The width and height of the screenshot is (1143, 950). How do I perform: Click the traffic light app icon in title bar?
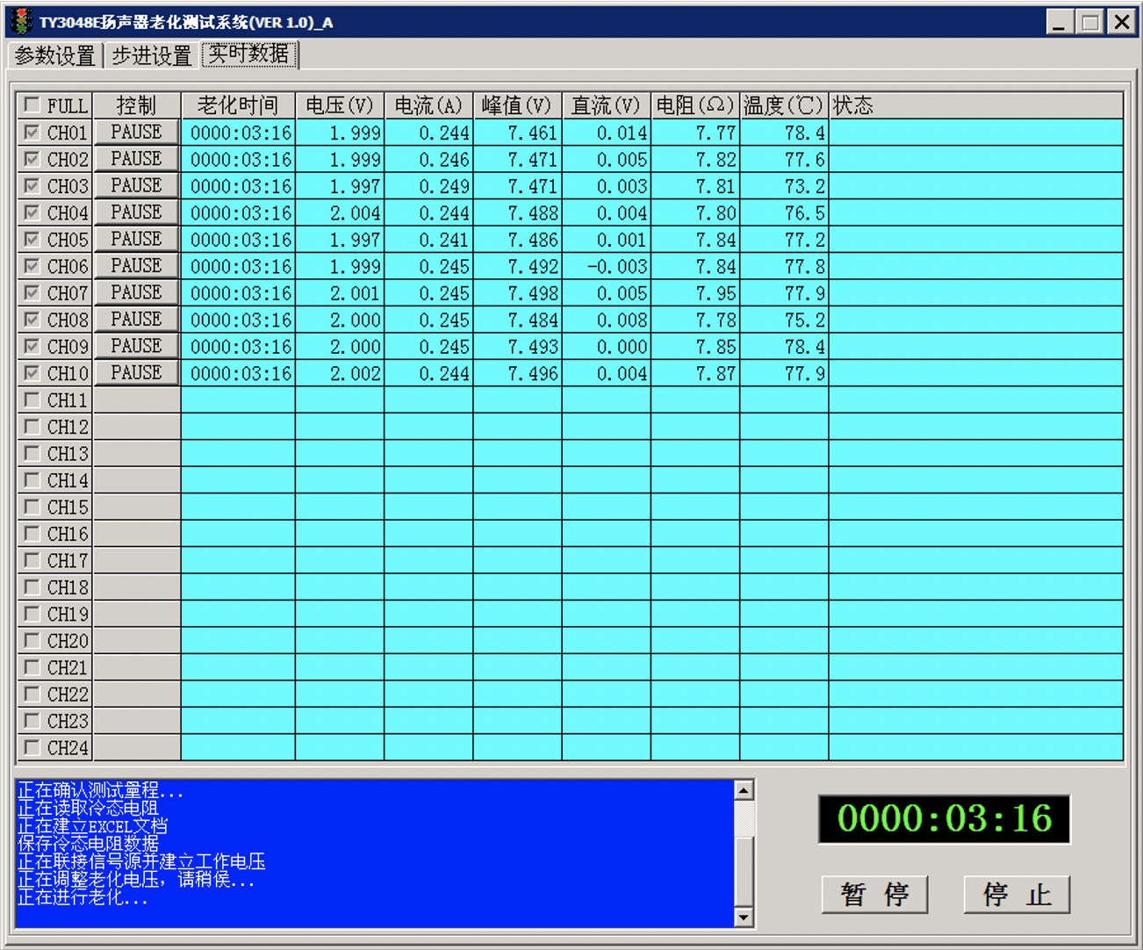[22, 21]
